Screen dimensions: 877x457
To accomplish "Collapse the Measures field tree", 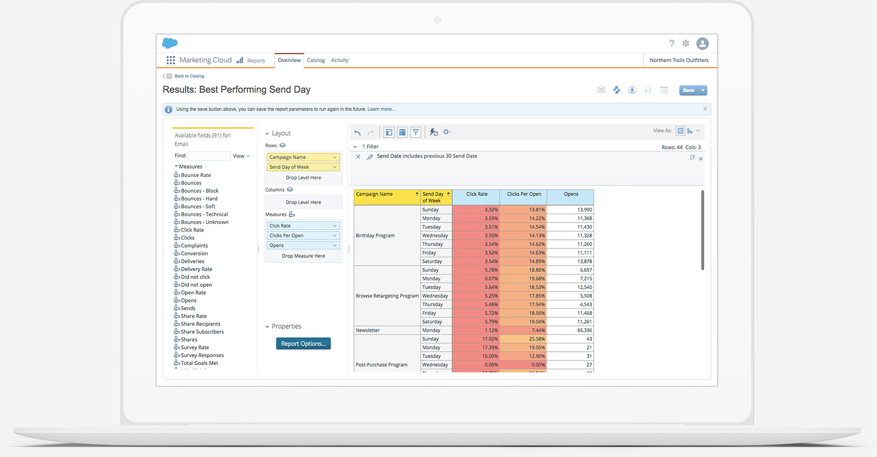I will (x=176, y=166).
